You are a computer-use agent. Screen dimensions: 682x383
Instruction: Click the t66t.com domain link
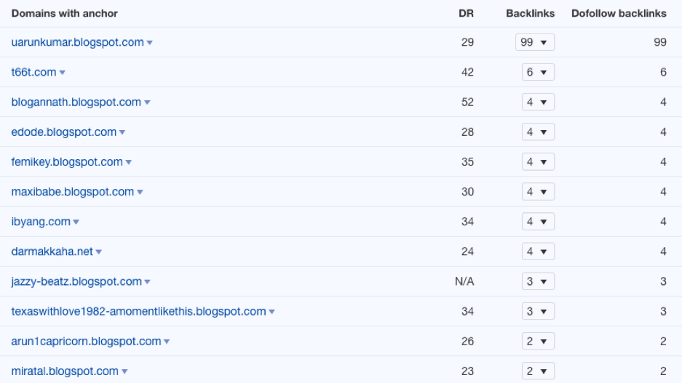(34, 72)
